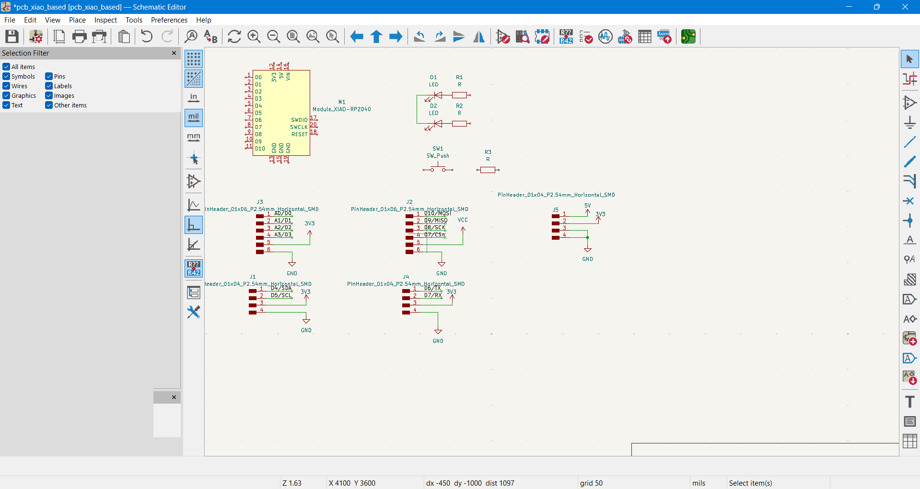Open Symbol Fields table editor
Image resolution: width=920 pixels, height=489 pixels.
coord(645,36)
